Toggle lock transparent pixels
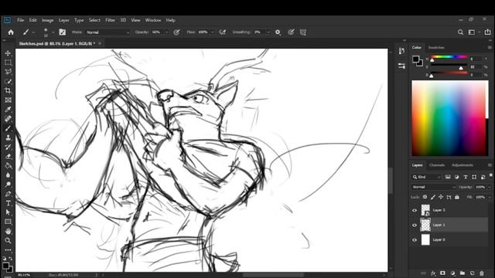The width and height of the screenshot is (495, 278). (x=425, y=197)
